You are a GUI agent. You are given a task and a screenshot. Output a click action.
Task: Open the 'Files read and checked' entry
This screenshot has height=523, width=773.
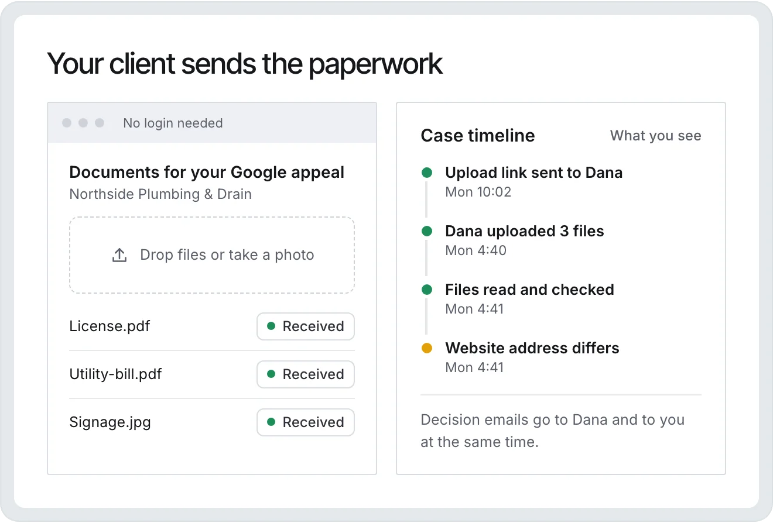coord(529,290)
